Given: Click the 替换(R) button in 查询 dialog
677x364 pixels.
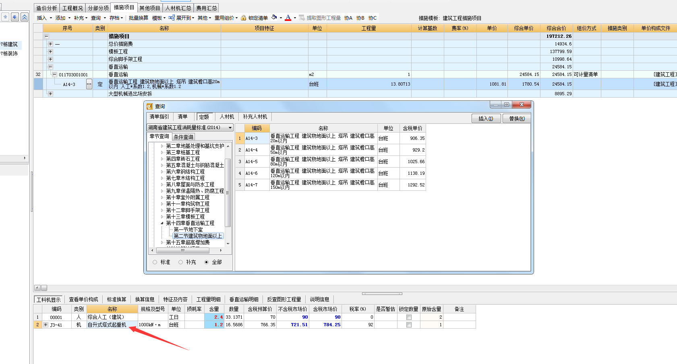Looking at the screenshot, I should tap(517, 119).
